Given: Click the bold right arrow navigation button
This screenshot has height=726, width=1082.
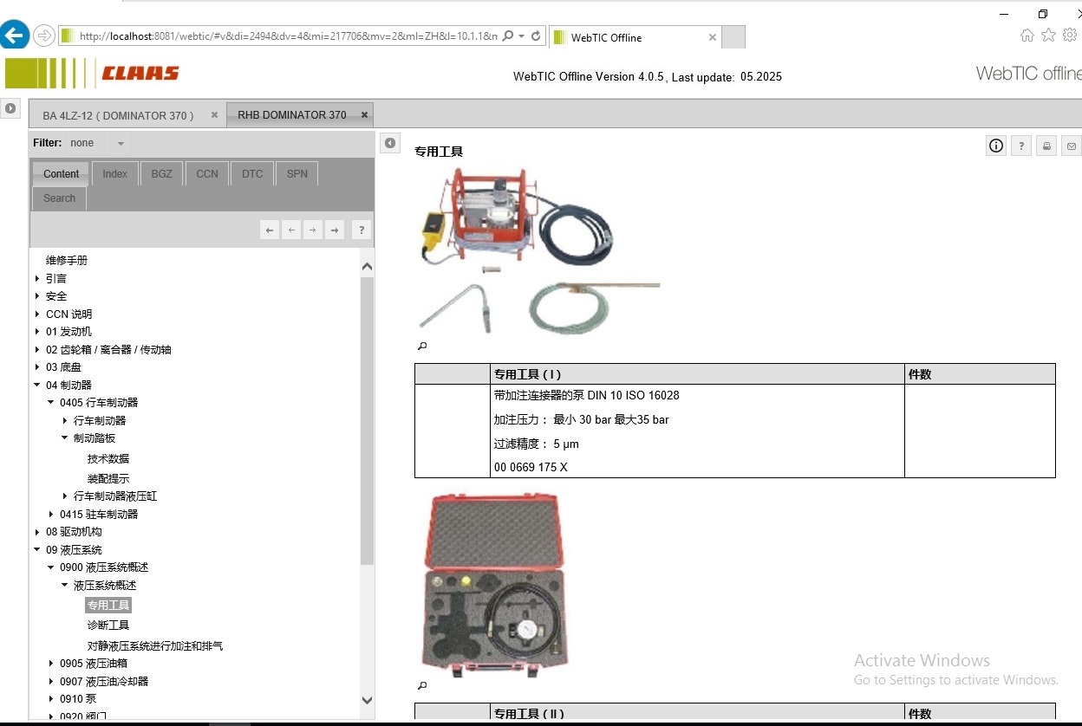Looking at the screenshot, I should (x=335, y=230).
